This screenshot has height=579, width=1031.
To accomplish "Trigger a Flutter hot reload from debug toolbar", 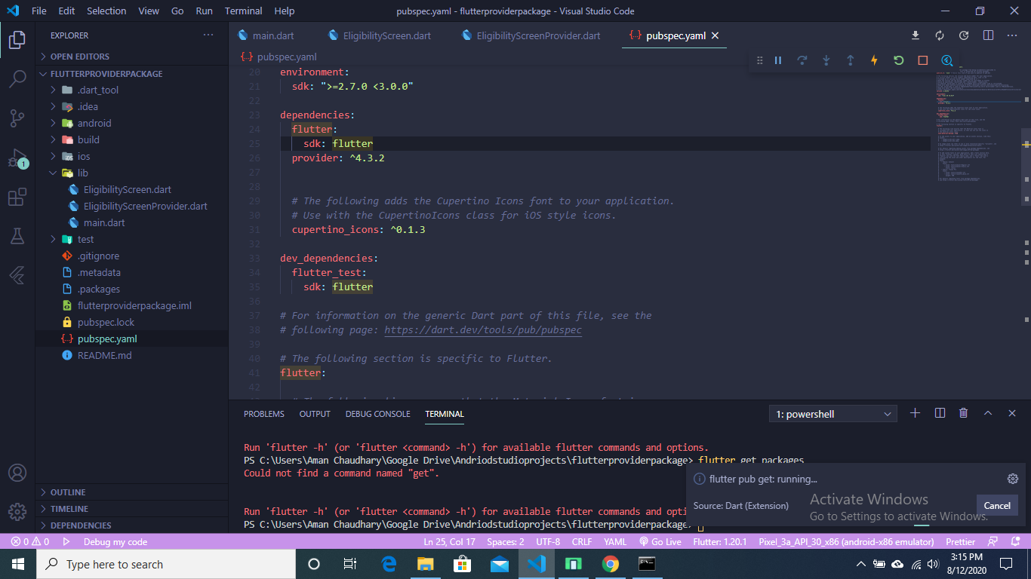I will tap(874, 60).
